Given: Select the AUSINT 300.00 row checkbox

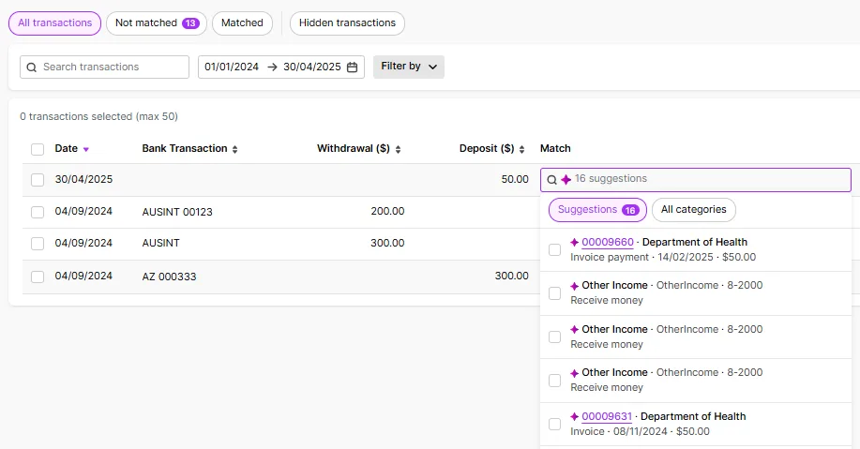Looking at the screenshot, I should point(38,244).
